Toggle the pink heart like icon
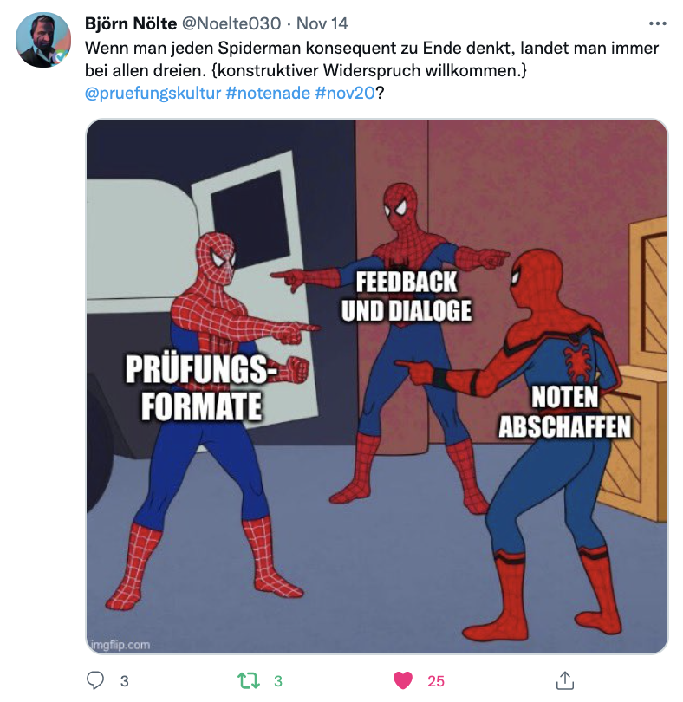The image size is (683, 702). point(403,680)
